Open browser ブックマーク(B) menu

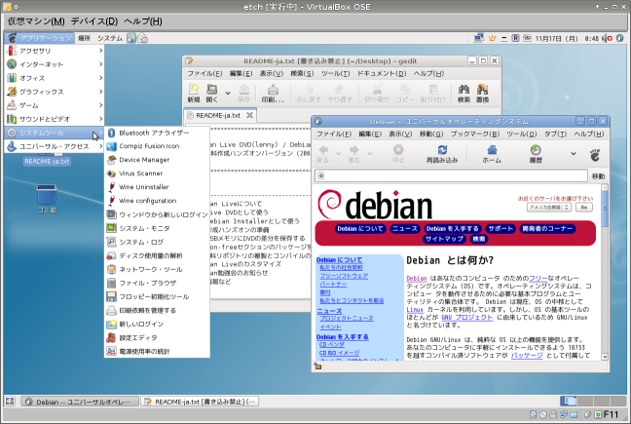click(475, 135)
